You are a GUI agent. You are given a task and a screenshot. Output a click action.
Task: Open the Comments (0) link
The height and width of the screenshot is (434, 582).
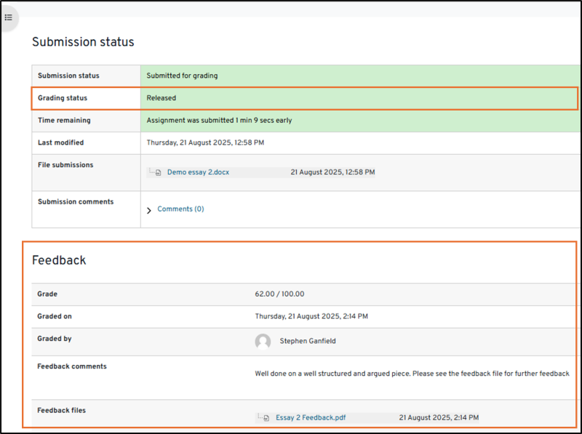180,209
